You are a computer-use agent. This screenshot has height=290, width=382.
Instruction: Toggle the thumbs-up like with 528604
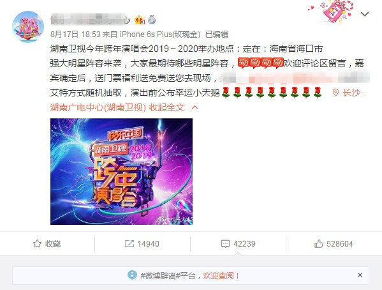pyautogui.click(x=334, y=243)
